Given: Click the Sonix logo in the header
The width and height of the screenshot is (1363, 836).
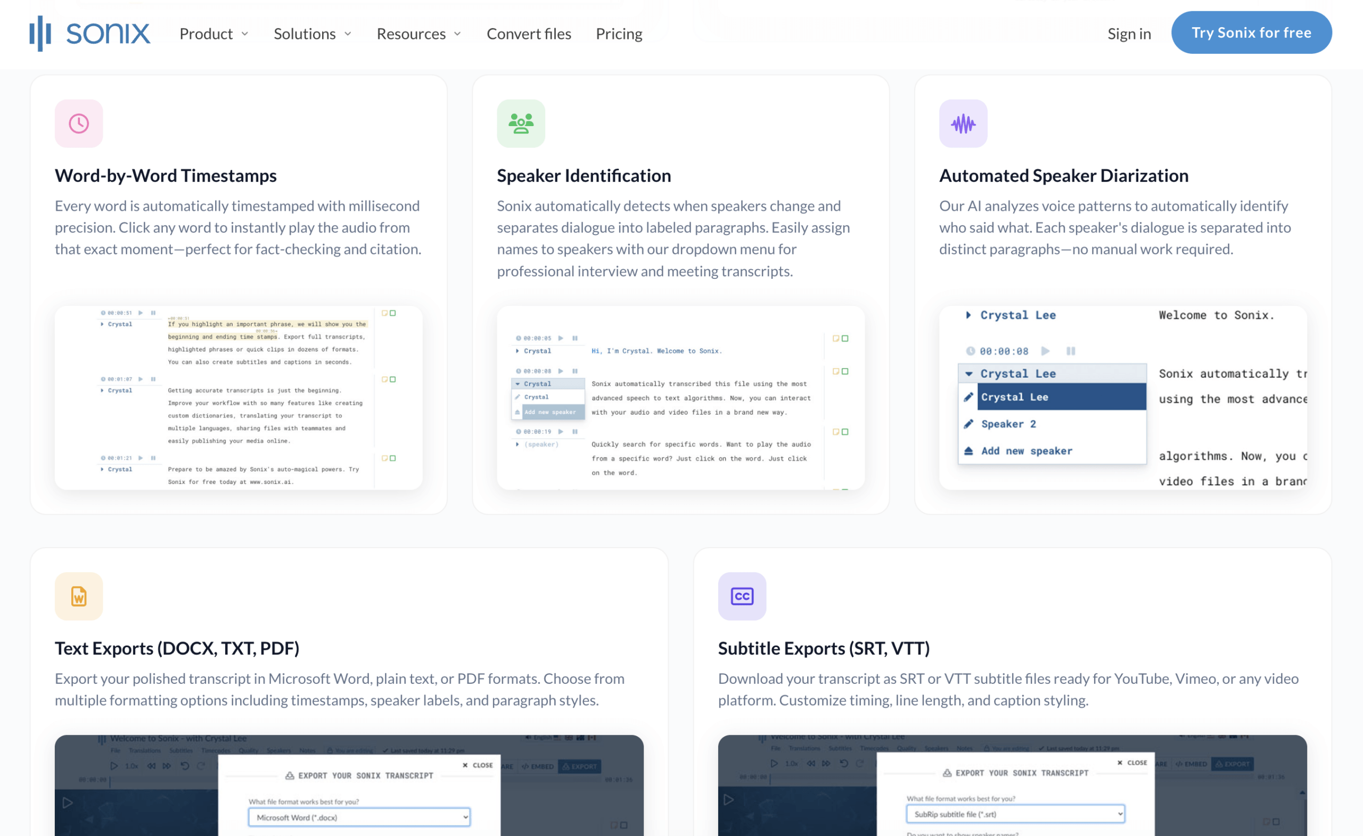Looking at the screenshot, I should pos(89,33).
